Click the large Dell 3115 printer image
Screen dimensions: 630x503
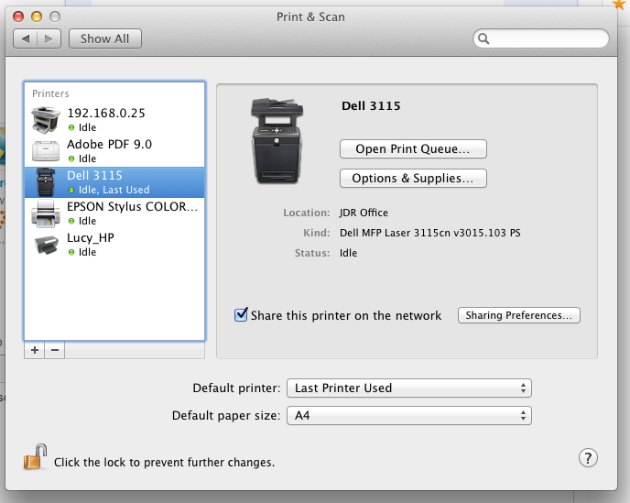click(x=277, y=141)
